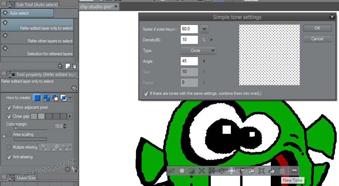Screen dimensions: 339x186
Task: Click Color margin value stepper arrows
Action: coord(65,126)
